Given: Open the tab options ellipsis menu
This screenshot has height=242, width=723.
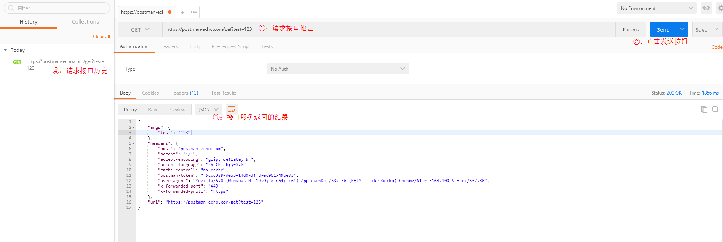Looking at the screenshot, I should point(194,12).
